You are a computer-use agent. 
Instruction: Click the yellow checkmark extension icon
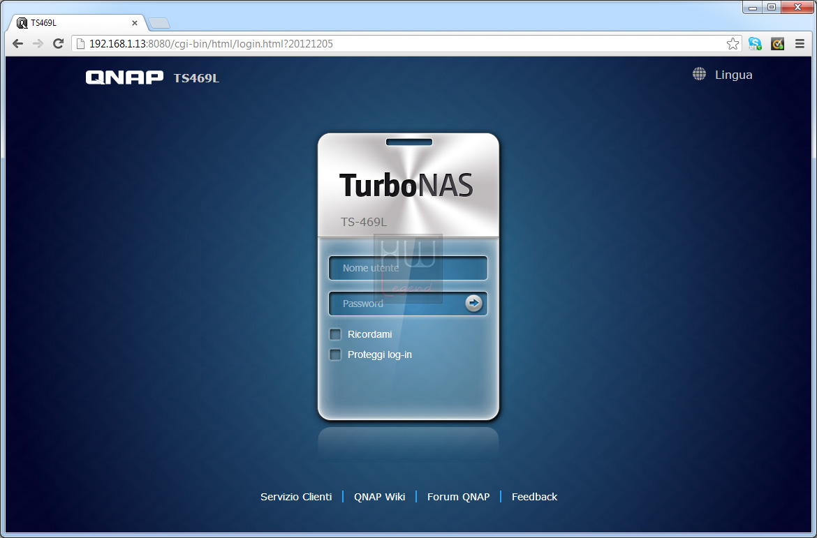(777, 44)
